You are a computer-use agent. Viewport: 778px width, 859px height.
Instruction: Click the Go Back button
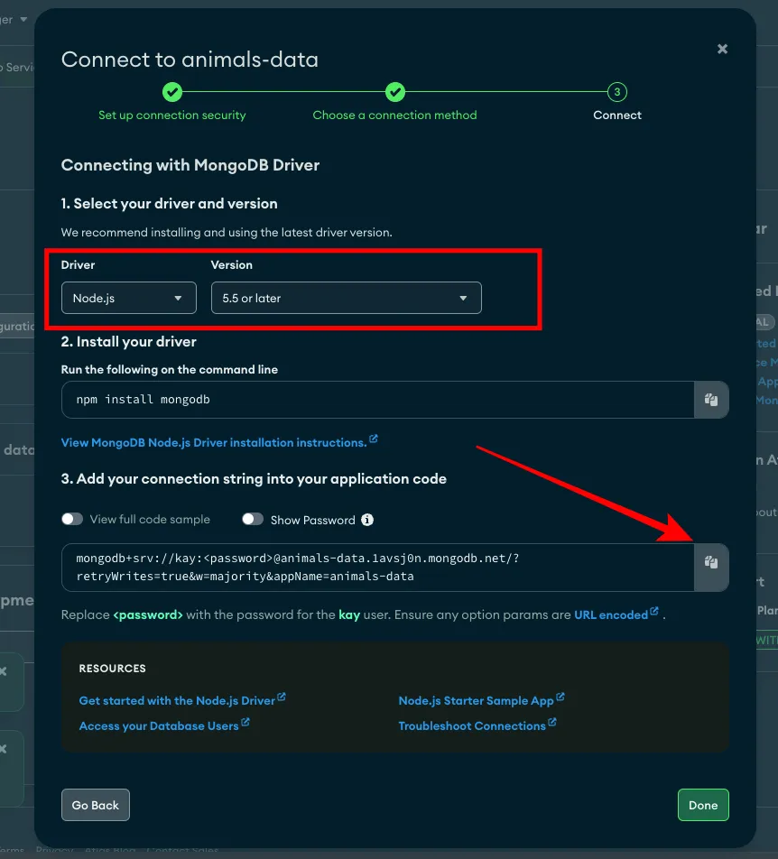coord(96,805)
